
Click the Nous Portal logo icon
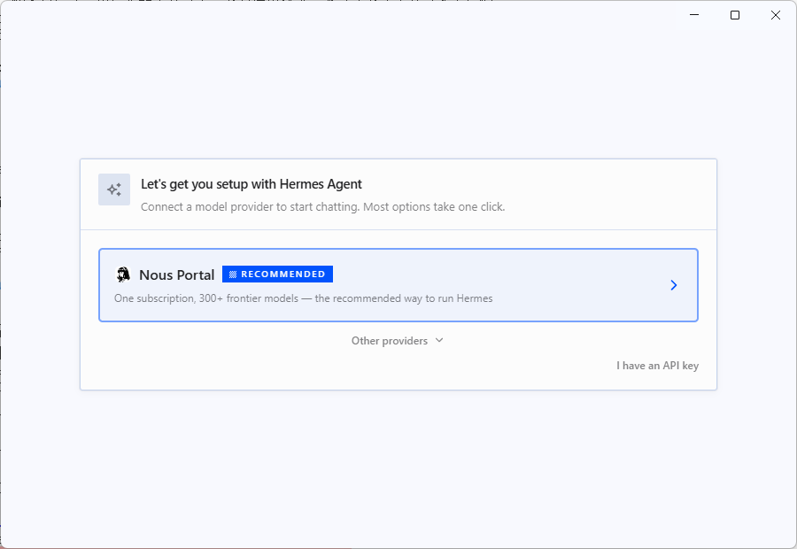tap(123, 274)
